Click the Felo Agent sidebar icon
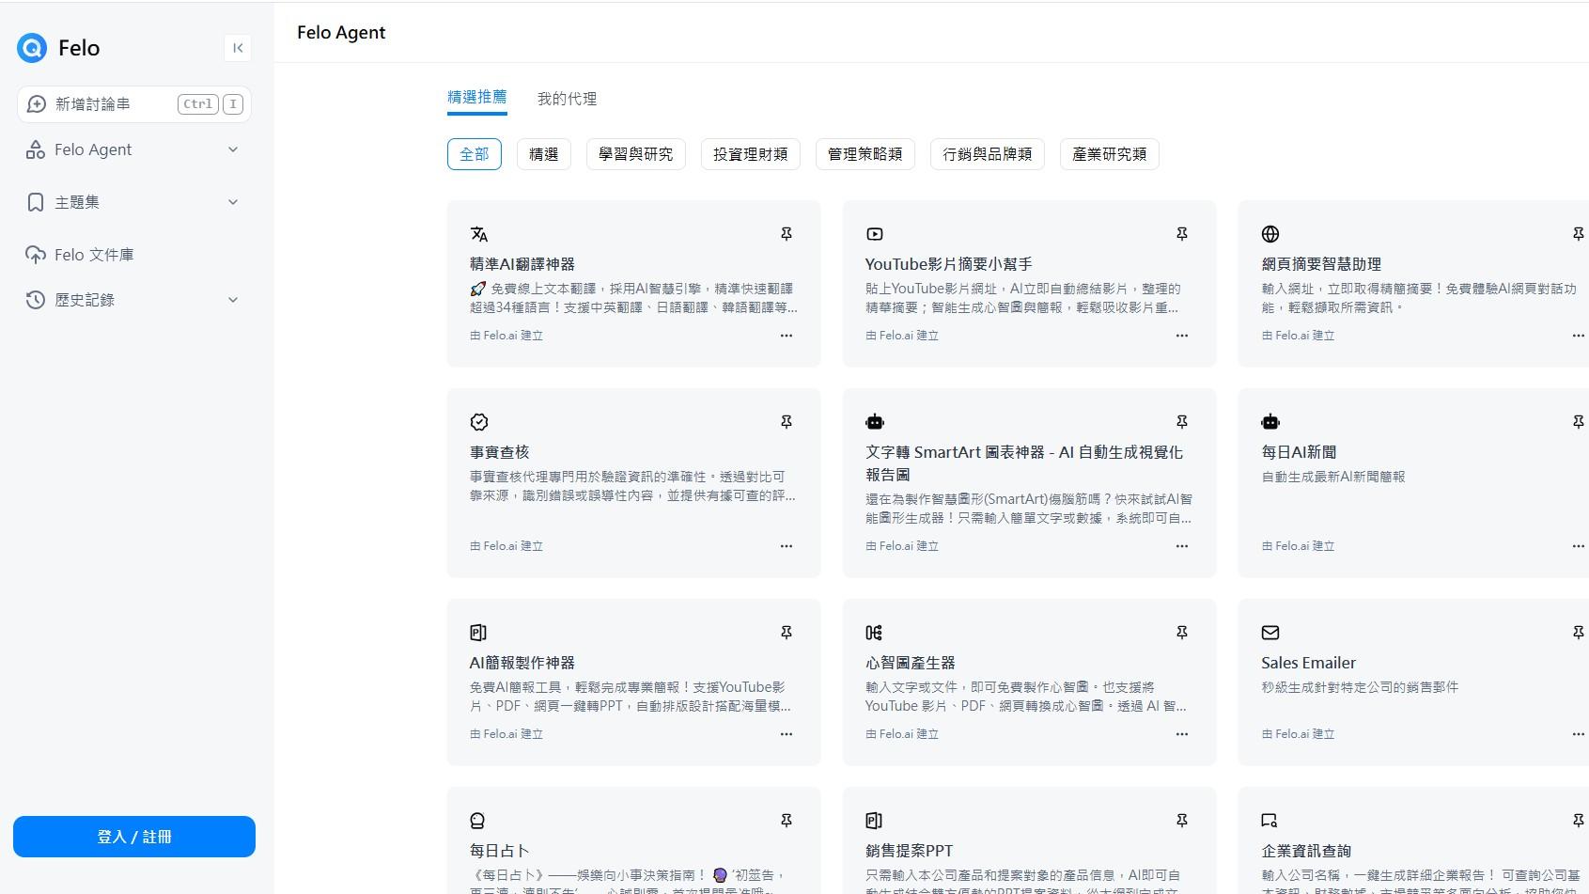Screen dimensions: 1589x894 pos(36,149)
